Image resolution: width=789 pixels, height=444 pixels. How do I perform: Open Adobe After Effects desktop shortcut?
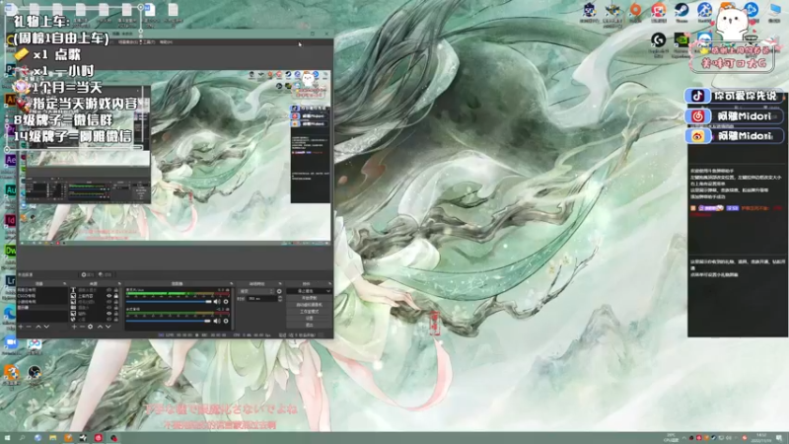point(10,160)
